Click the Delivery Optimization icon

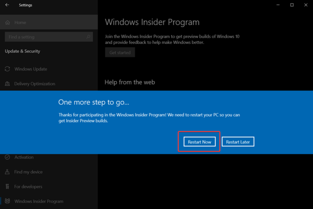[x=8, y=84]
